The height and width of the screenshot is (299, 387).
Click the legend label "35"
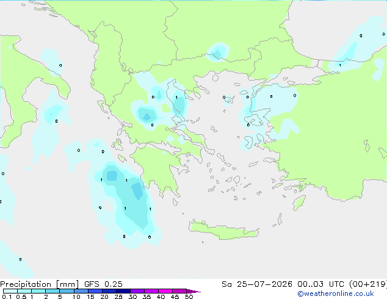[146, 297]
